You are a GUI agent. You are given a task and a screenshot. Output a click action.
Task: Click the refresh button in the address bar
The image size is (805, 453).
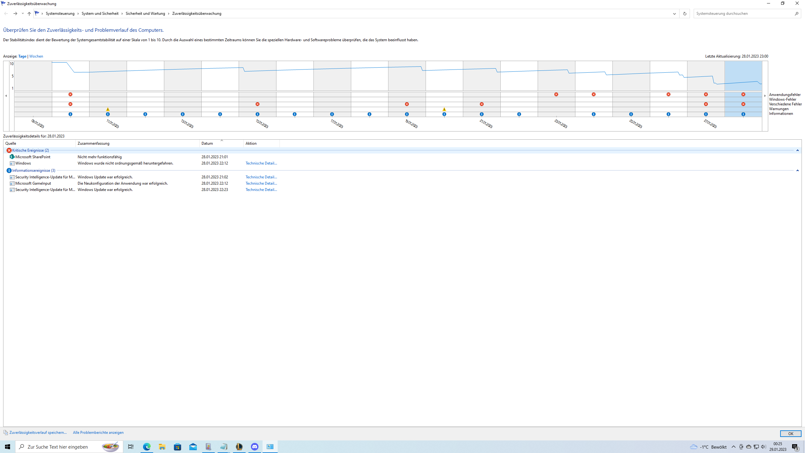tap(685, 14)
